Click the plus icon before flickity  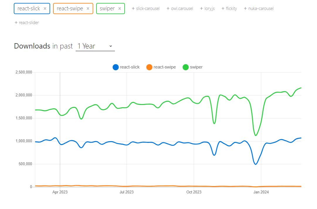(223, 9)
